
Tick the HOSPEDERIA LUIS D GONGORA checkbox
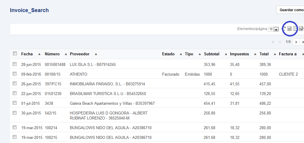tap(15, 113)
